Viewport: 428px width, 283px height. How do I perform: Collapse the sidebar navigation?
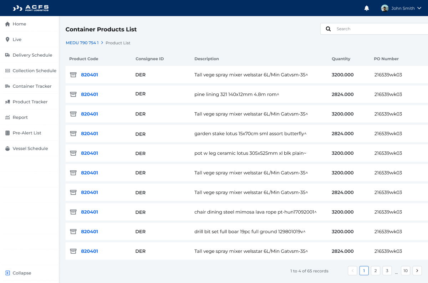(x=18, y=273)
